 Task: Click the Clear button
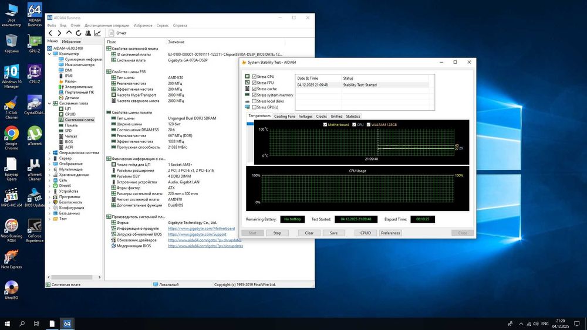309,233
